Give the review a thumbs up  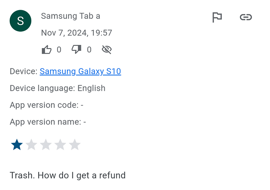tap(47, 50)
